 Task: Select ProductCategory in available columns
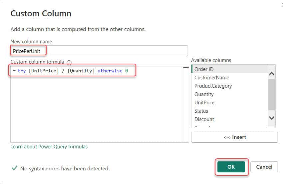click(230, 86)
